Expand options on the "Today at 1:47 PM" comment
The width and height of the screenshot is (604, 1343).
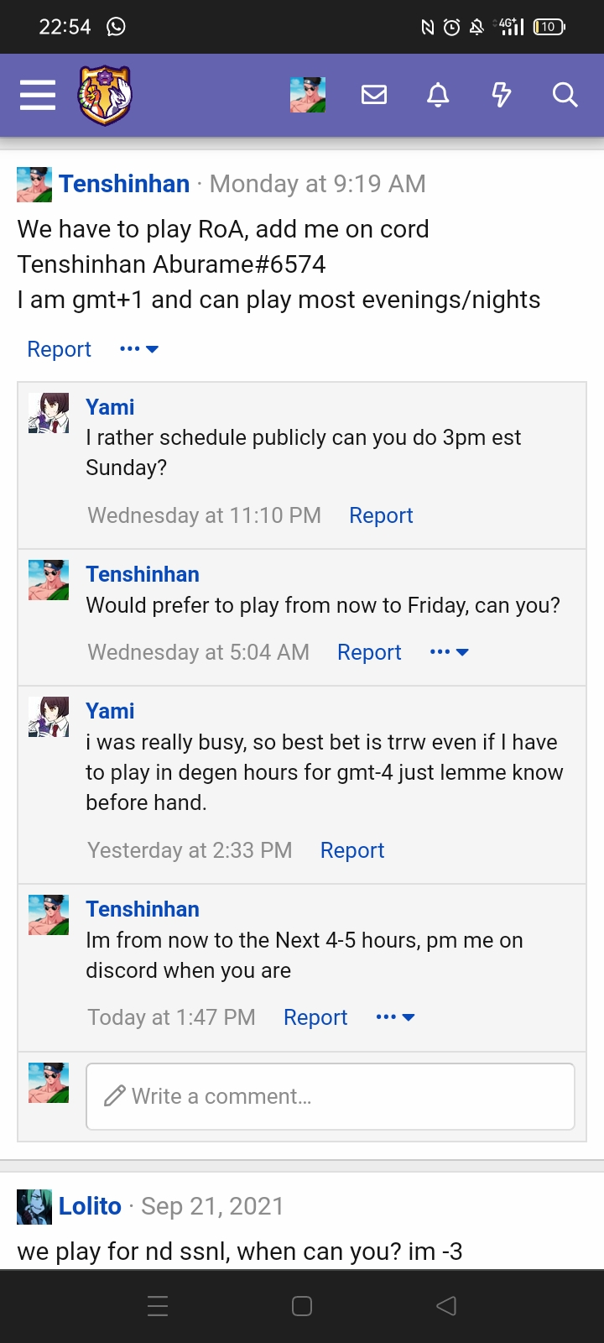[395, 1017]
